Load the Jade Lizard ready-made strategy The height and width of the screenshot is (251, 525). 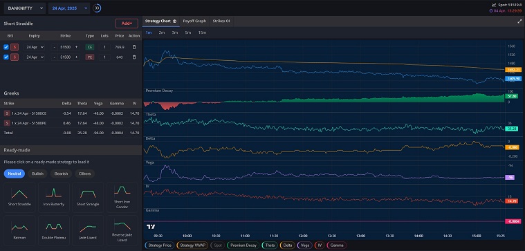click(88, 230)
